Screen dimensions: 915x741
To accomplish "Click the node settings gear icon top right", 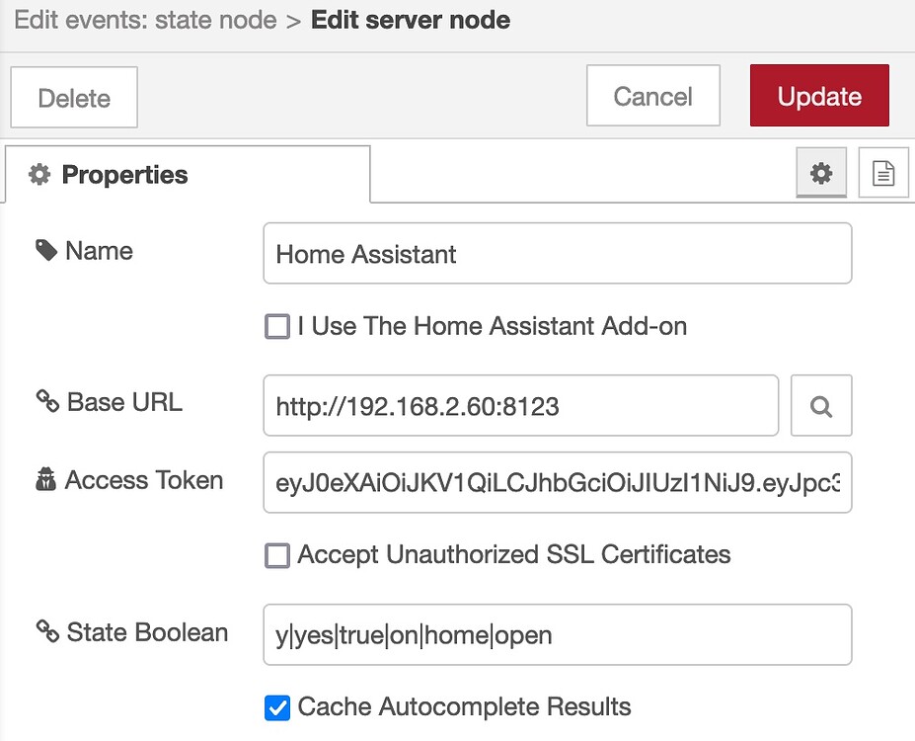I will click(821, 172).
